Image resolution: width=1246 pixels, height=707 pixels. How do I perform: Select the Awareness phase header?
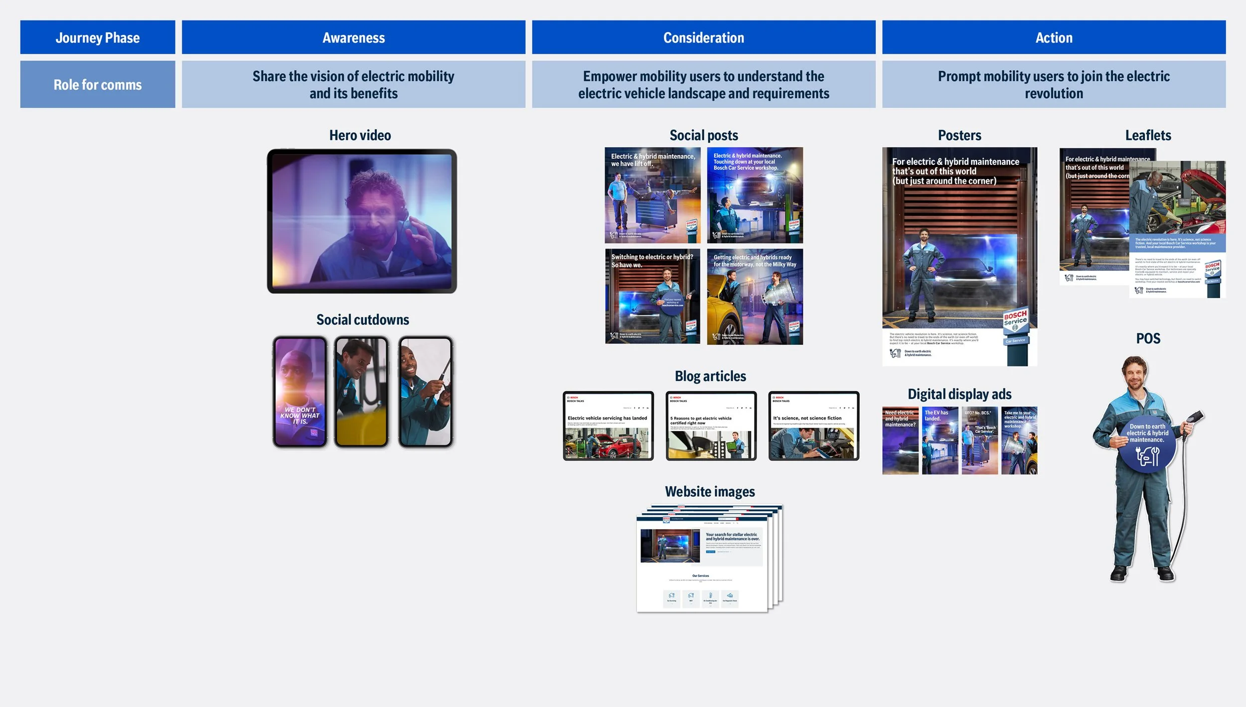[x=353, y=37]
